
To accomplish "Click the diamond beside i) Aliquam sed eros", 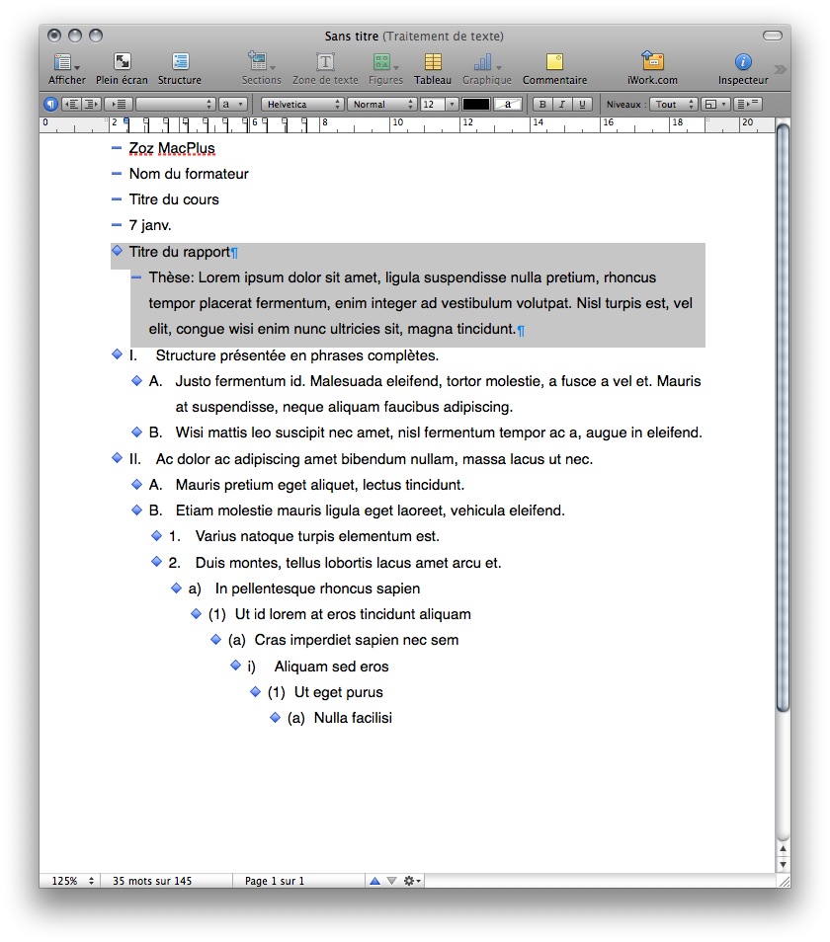I will [235, 666].
